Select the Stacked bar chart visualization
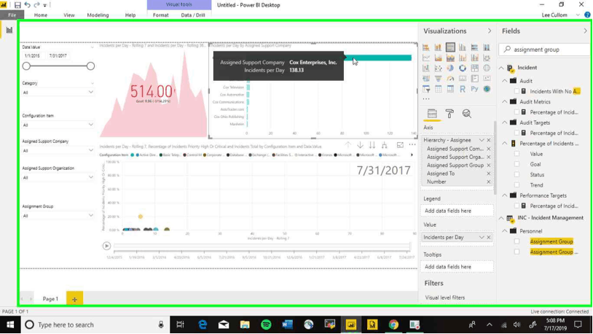 [426, 47]
